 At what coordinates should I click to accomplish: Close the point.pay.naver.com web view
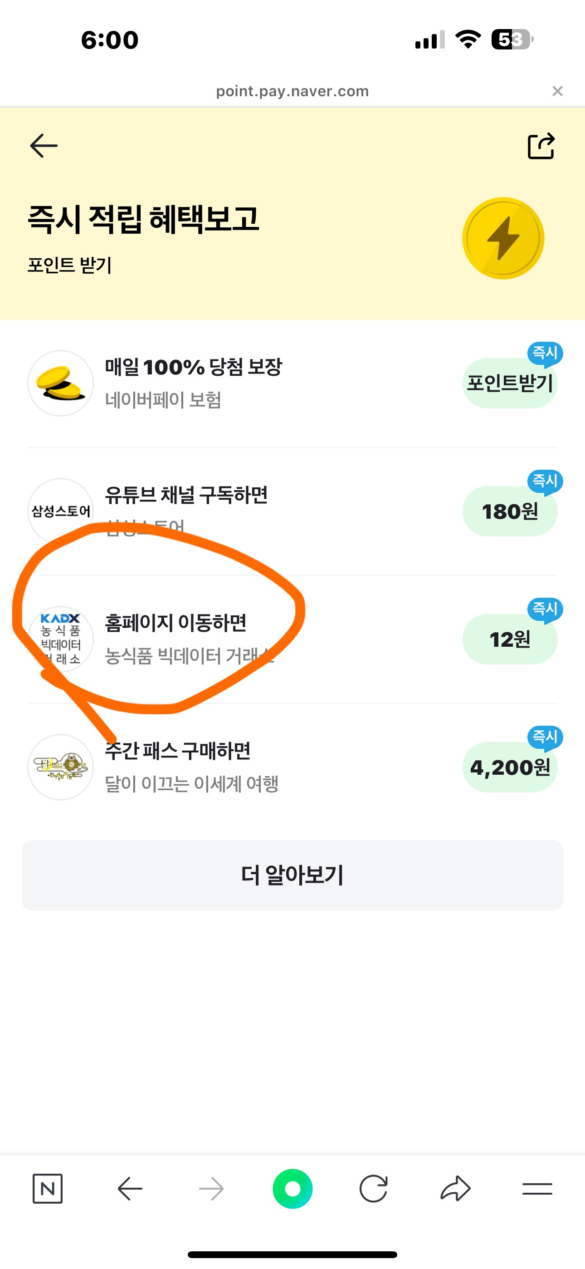pyautogui.click(x=557, y=91)
